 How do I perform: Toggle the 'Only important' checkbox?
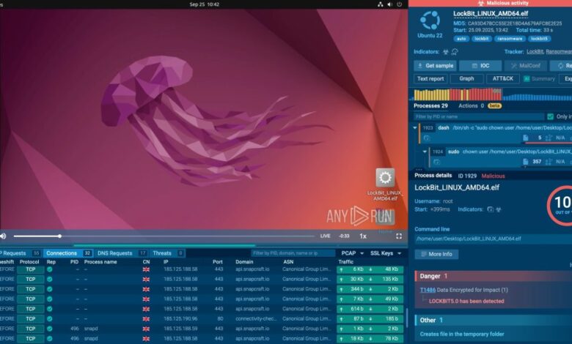tap(551, 116)
